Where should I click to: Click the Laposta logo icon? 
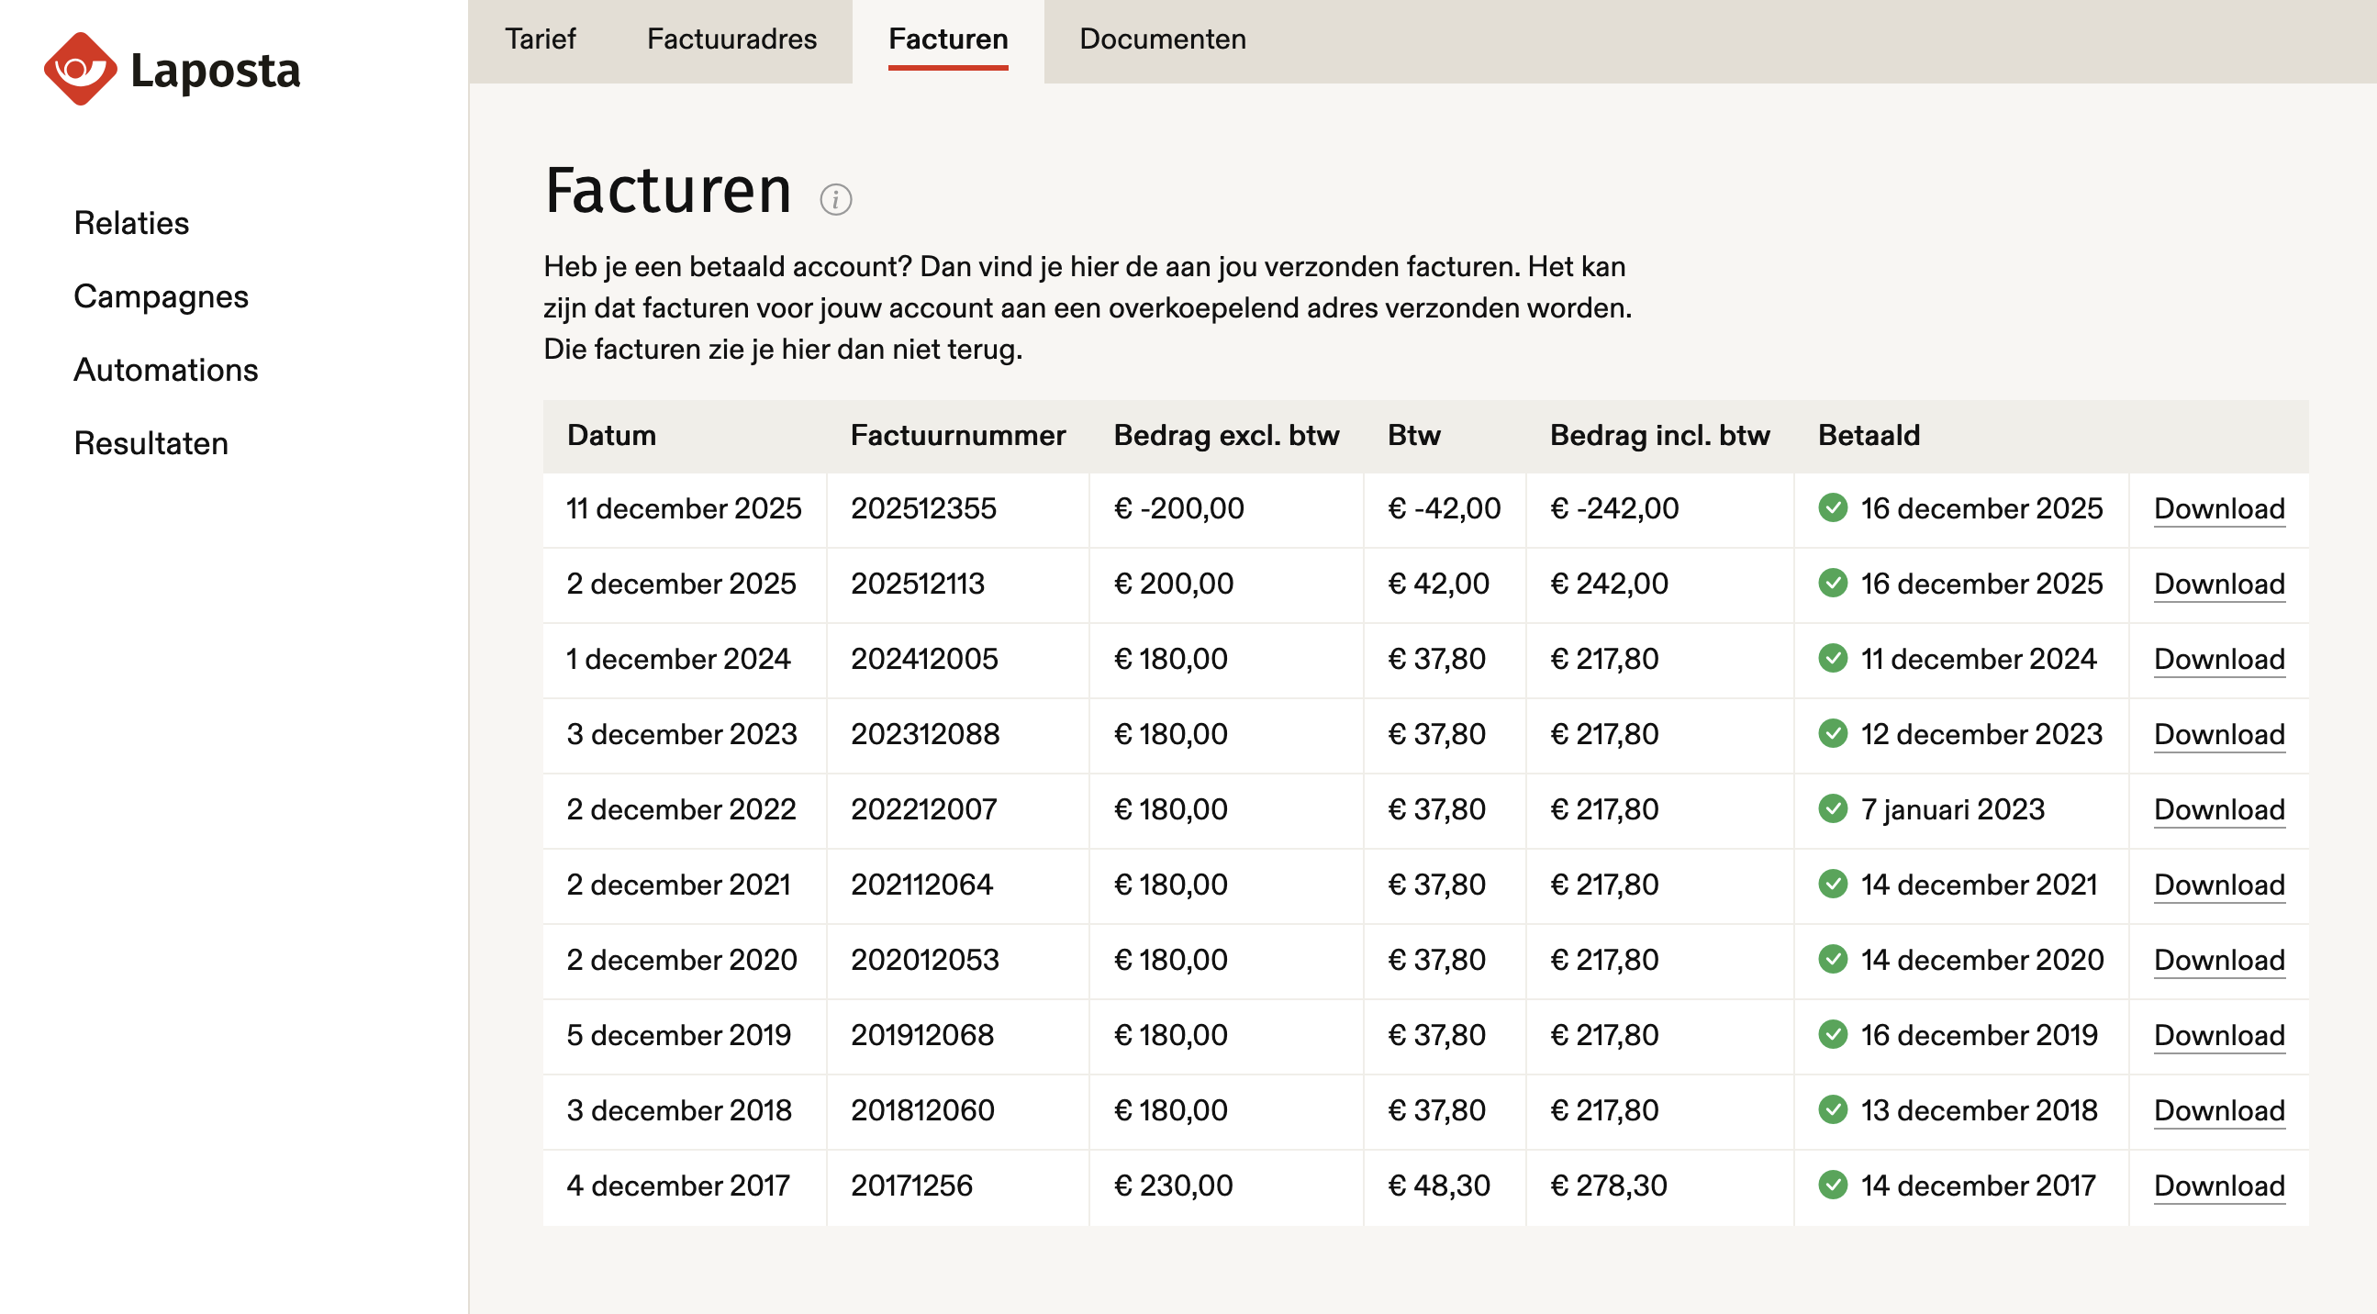click(x=80, y=69)
